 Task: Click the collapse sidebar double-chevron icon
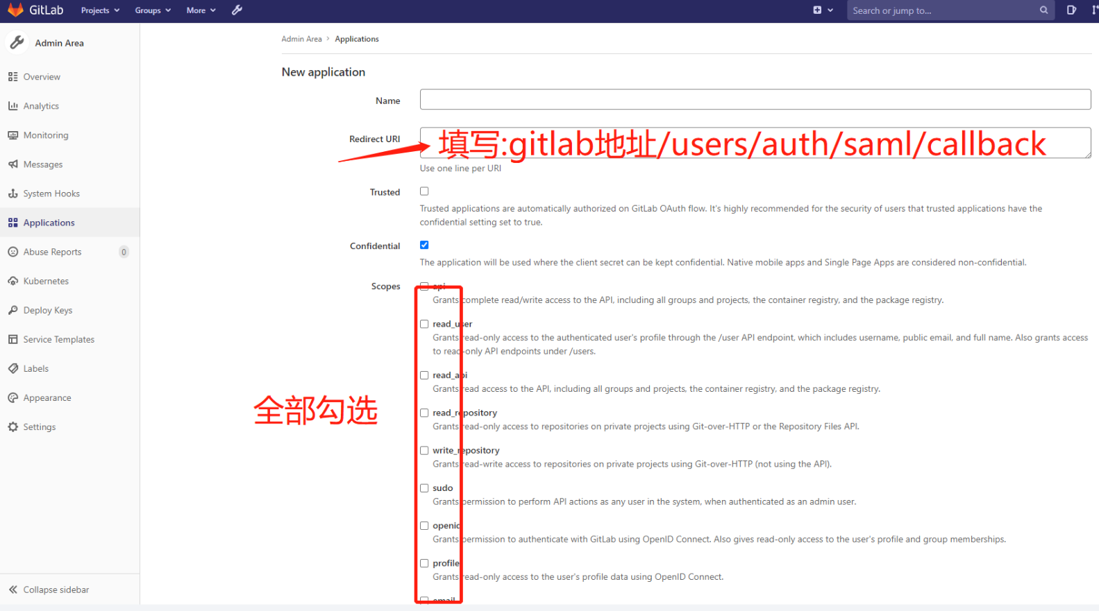13,590
